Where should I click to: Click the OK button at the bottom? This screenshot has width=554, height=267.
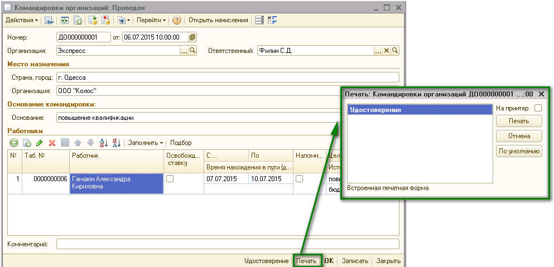329,261
